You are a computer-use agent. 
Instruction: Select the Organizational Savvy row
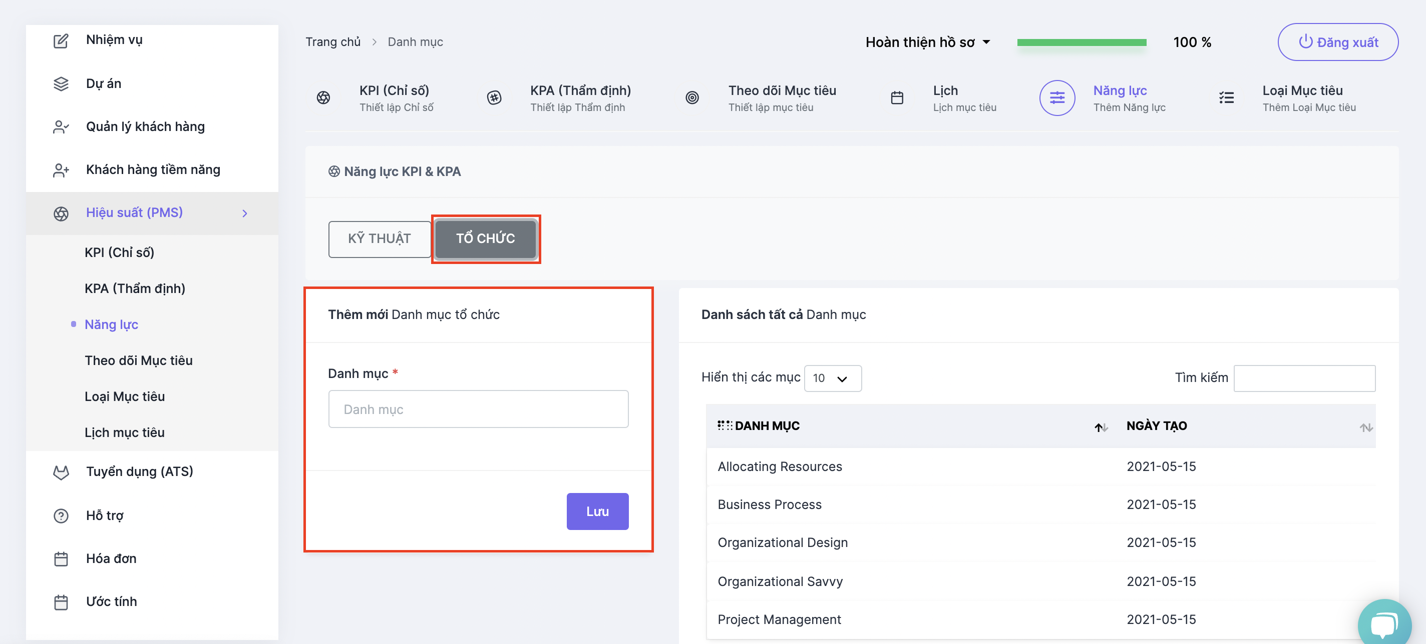point(1041,581)
